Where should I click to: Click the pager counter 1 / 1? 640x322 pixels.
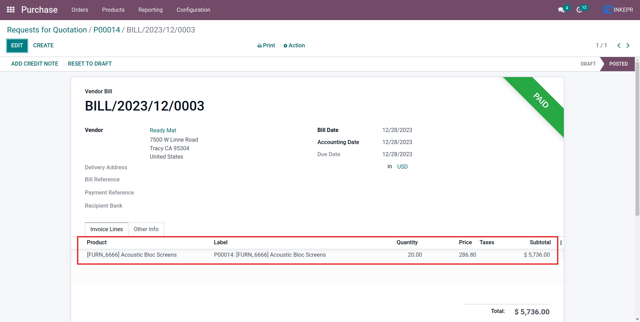[x=601, y=46]
